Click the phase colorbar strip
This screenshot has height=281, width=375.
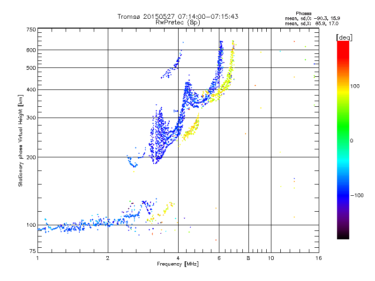(x=343, y=140)
